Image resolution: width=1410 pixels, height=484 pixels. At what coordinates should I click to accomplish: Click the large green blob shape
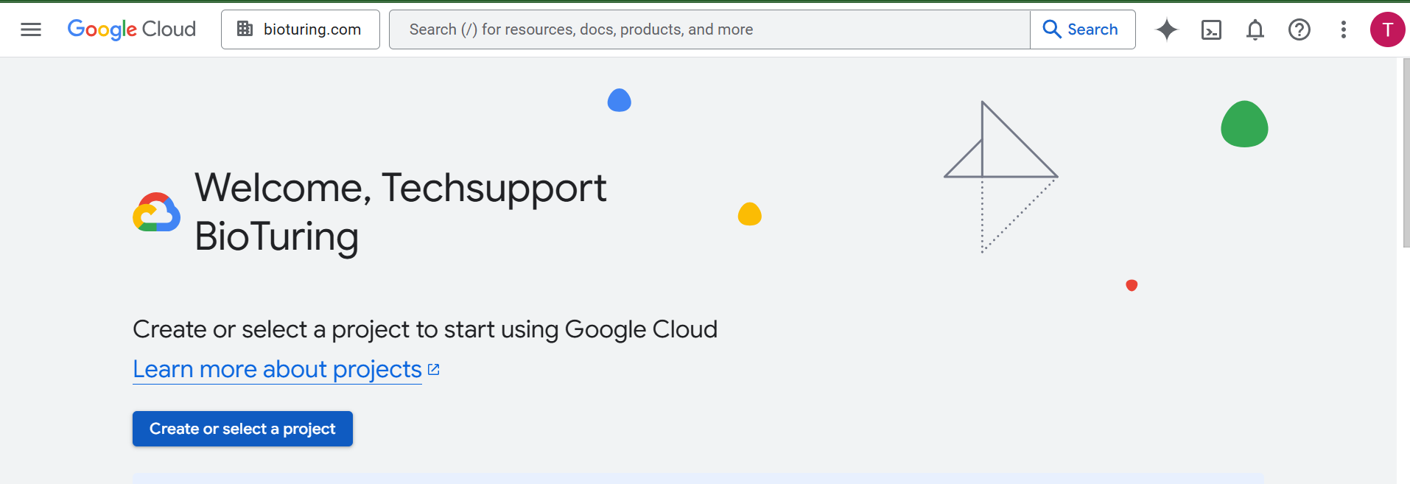click(x=1244, y=124)
